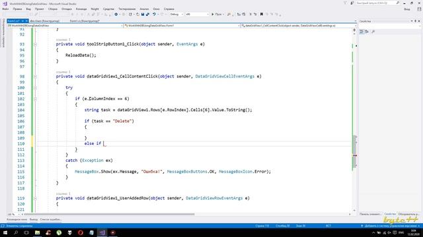This screenshot has height=237, width=423.
Task: Click the account icon beside Вход
Action: 419,9
